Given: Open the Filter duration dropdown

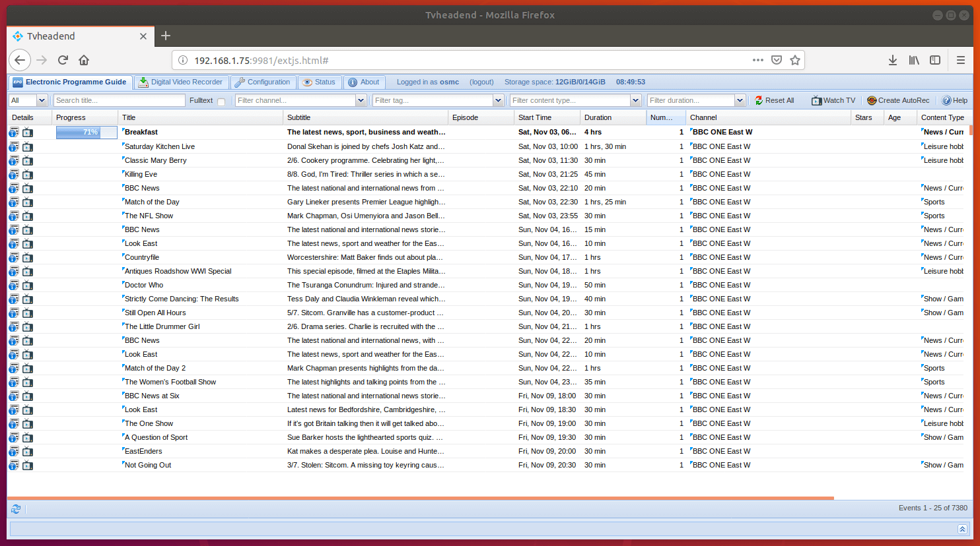Looking at the screenshot, I should pos(740,100).
